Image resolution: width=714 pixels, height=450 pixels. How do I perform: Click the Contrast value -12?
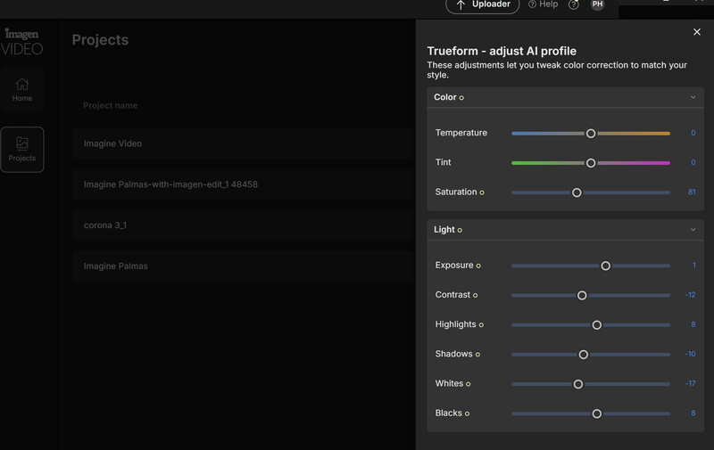coord(690,295)
